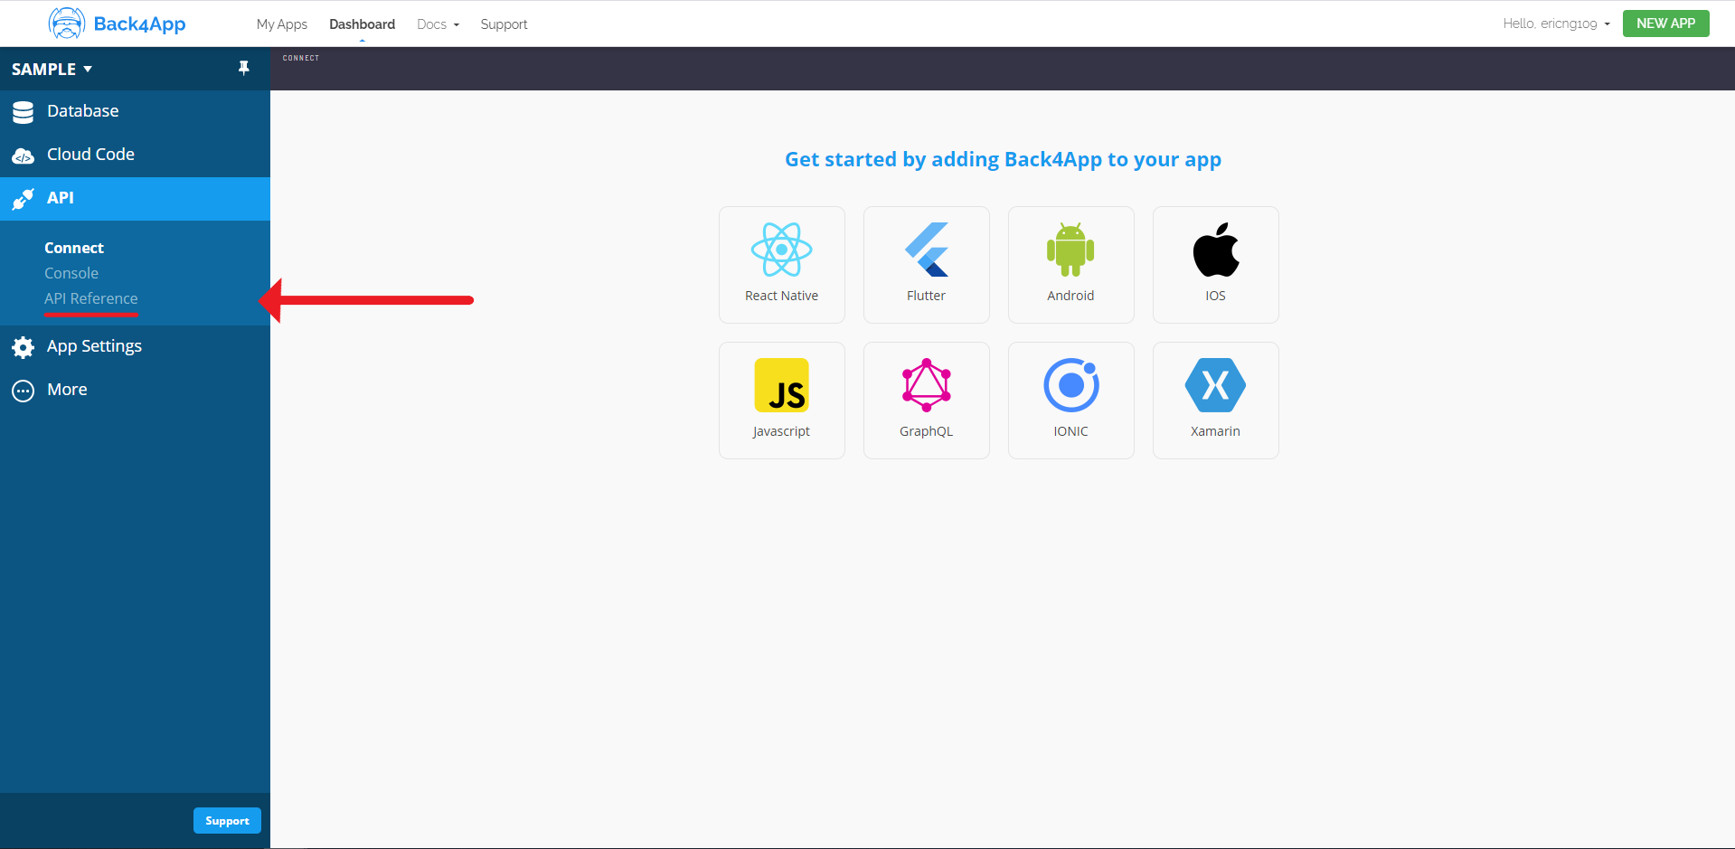Click the App Settings gear icon
The width and height of the screenshot is (1735, 849).
(24, 347)
